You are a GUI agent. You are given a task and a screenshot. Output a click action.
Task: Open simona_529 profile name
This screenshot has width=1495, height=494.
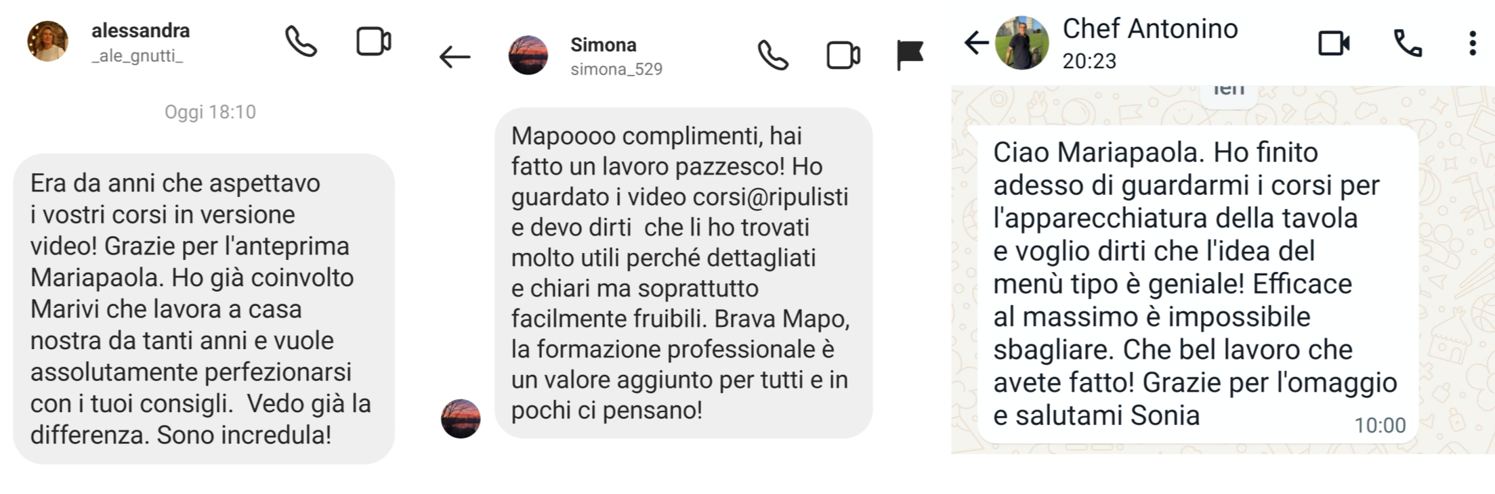[616, 69]
